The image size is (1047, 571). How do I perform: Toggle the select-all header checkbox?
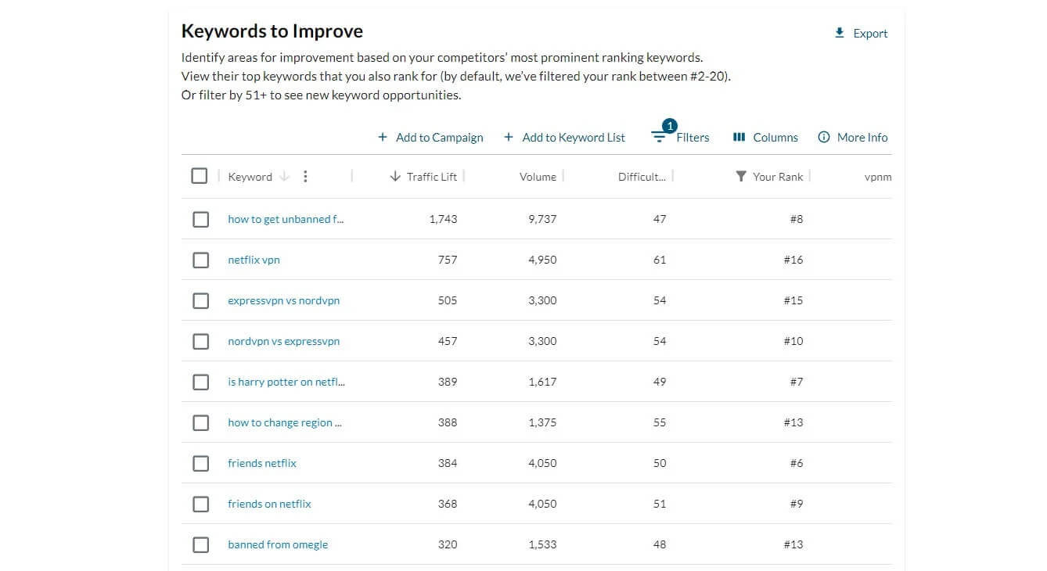(200, 176)
